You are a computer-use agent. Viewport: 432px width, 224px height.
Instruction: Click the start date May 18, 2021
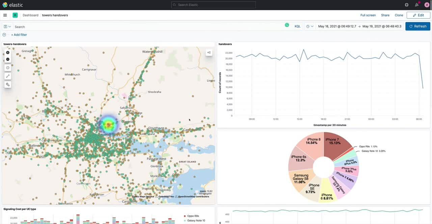pyautogui.click(x=336, y=26)
